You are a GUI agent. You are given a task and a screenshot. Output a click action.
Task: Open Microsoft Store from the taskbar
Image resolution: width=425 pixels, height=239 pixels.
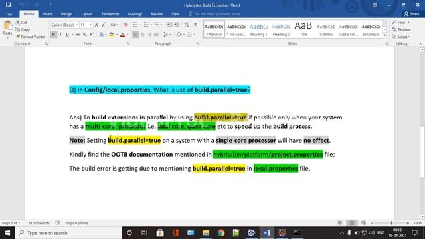click(160, 233)
